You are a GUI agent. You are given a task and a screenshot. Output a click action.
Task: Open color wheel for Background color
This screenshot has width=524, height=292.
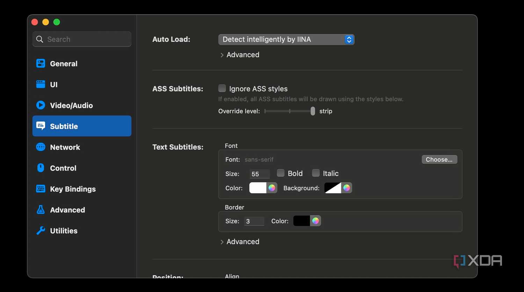click(347, 188)
